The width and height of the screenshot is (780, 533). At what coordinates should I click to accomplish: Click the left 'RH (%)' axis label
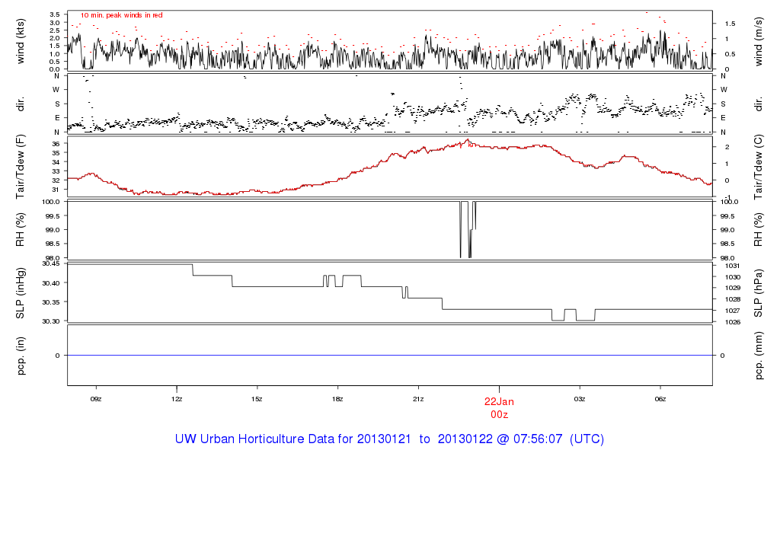coord(21,230)
